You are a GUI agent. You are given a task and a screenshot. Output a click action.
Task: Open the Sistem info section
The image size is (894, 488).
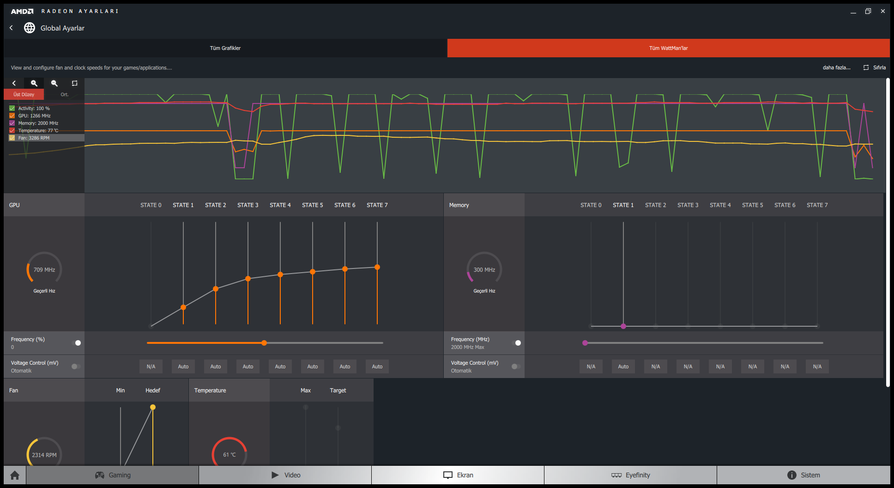coord(803,475)
